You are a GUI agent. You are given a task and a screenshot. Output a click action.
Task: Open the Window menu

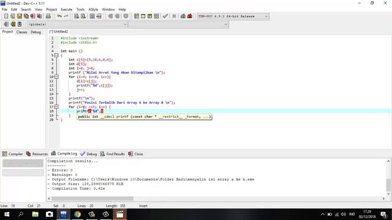click(x=108, y=10)
